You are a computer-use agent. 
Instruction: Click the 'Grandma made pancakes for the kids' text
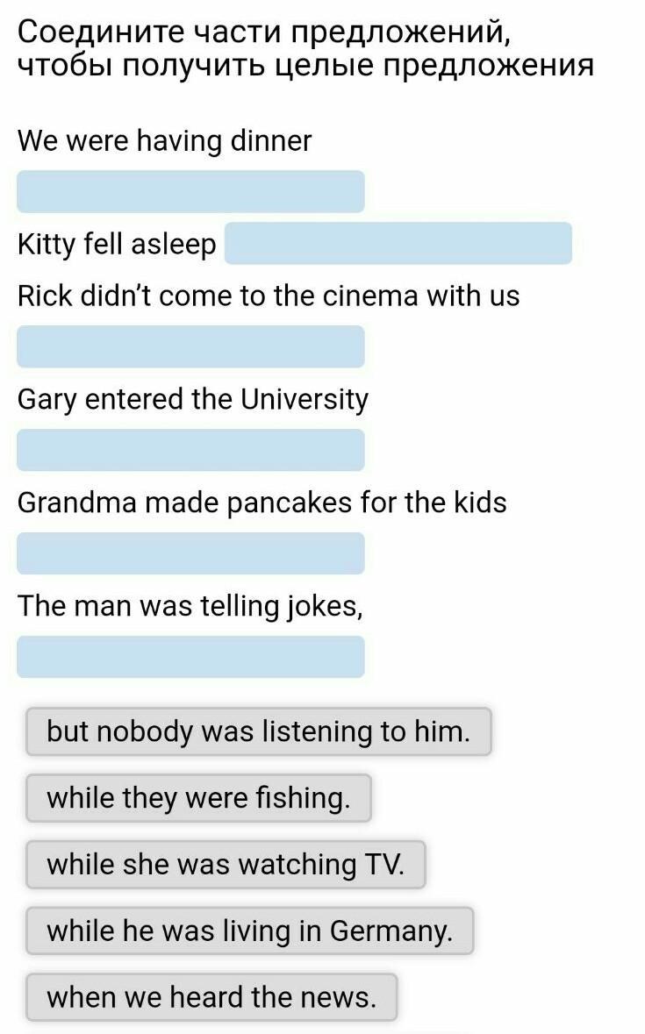pos(262,503)
